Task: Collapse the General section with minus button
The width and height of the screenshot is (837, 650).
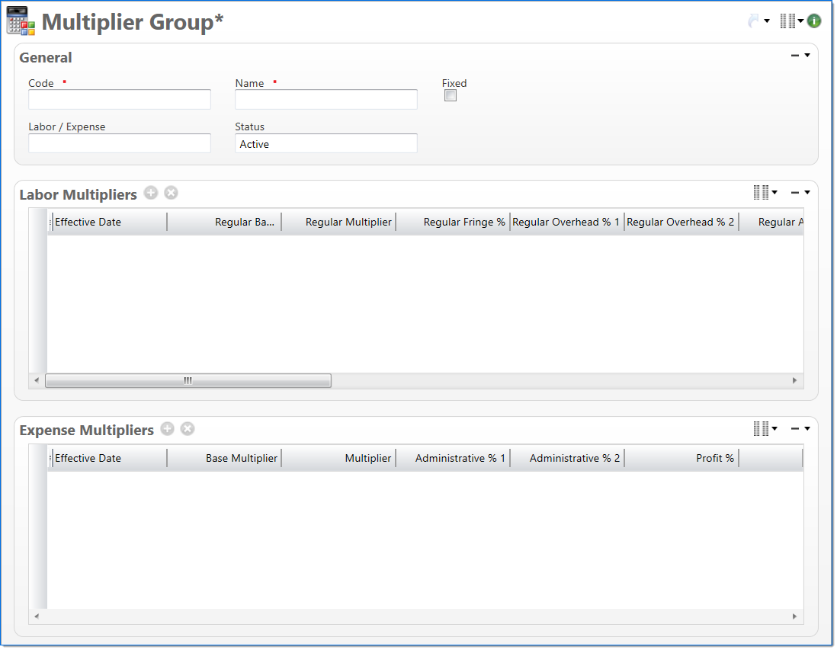Action: point(795,56)
